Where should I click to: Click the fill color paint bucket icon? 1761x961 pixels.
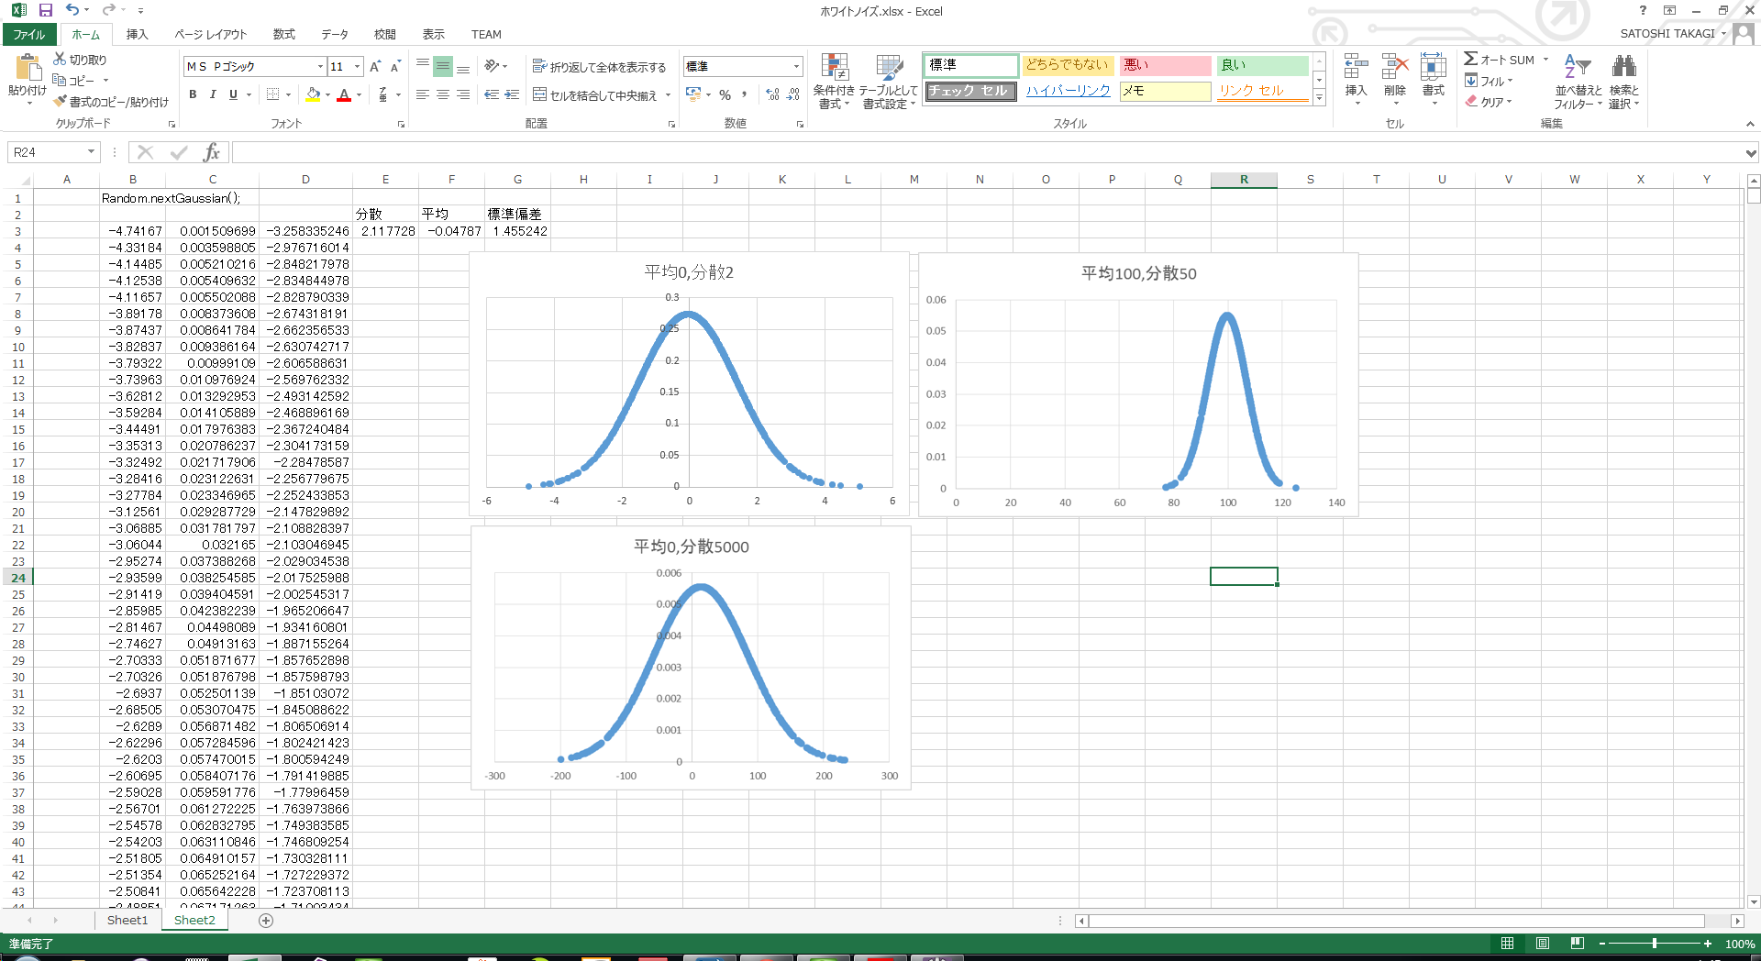click(x=314, y=94)
